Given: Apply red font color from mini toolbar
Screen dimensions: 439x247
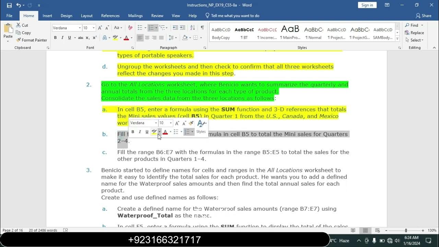Looking at the screenshot, I should pyautogui.click(x=165, y=132).
